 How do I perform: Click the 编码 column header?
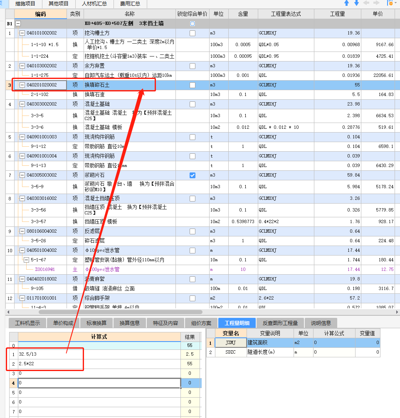point(41,14)
